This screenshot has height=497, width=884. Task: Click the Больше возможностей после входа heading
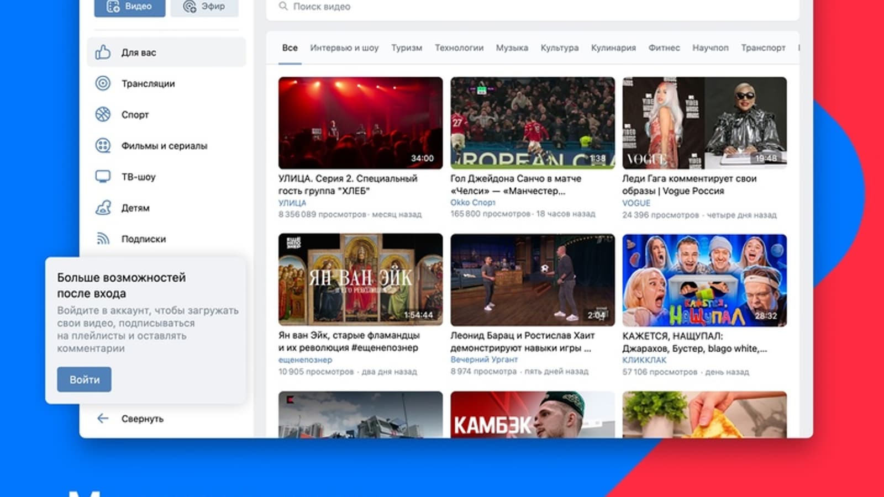(122, 285)
